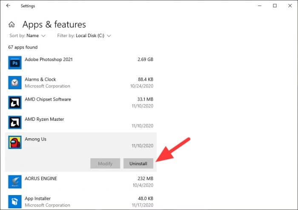The width and height of the screenshot is (298, 210).
Task: Close the Settings window
Action: pyautogui.click(x=290, y=6)
